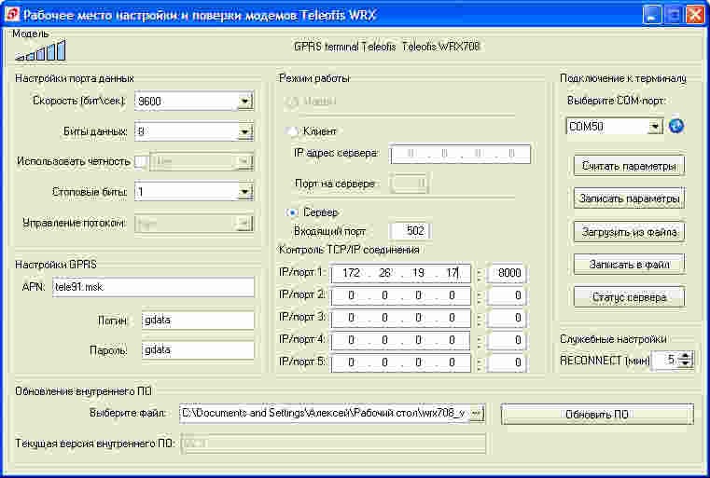The image size is (710, 478).
Task: Click the application logo in the title bar
Action: (11, 15)
